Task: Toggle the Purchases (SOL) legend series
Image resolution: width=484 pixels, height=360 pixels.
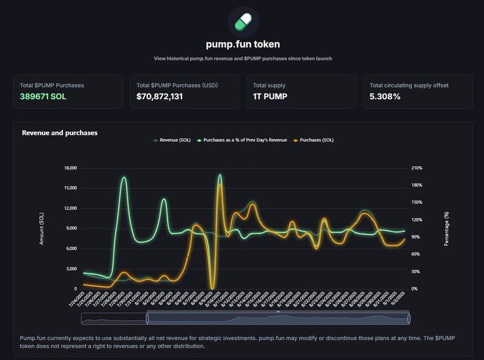Action: 313,140
